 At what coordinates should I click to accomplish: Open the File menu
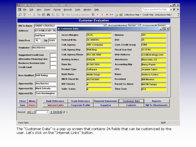tap(25, 10)
